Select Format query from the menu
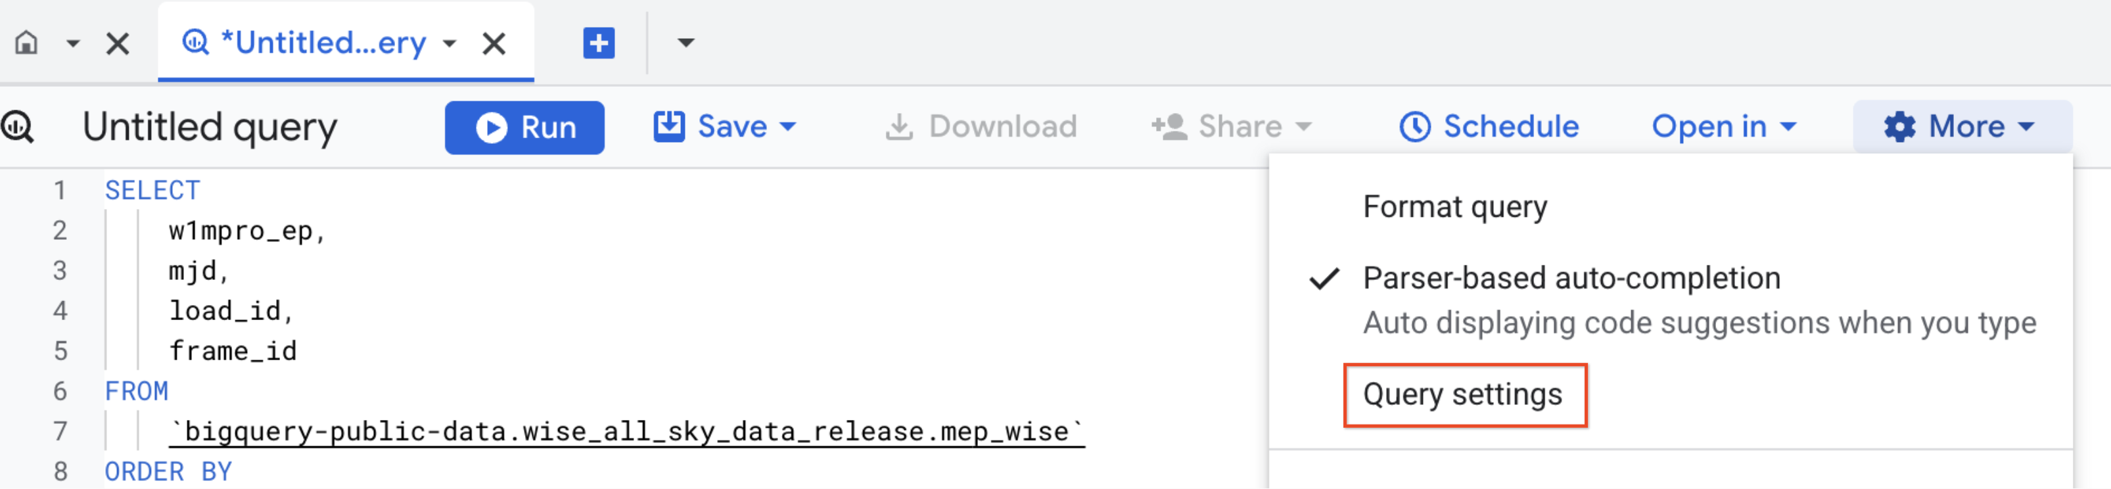 [1454, 206]
